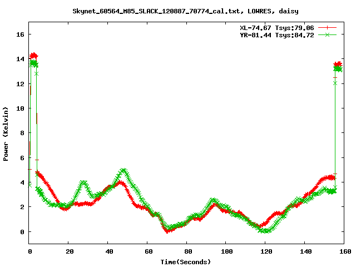Select the legend entry YR-81.44 Tsys:84.72
The width and height of the screenshot is (356, 267).
[x=277, y=35]
